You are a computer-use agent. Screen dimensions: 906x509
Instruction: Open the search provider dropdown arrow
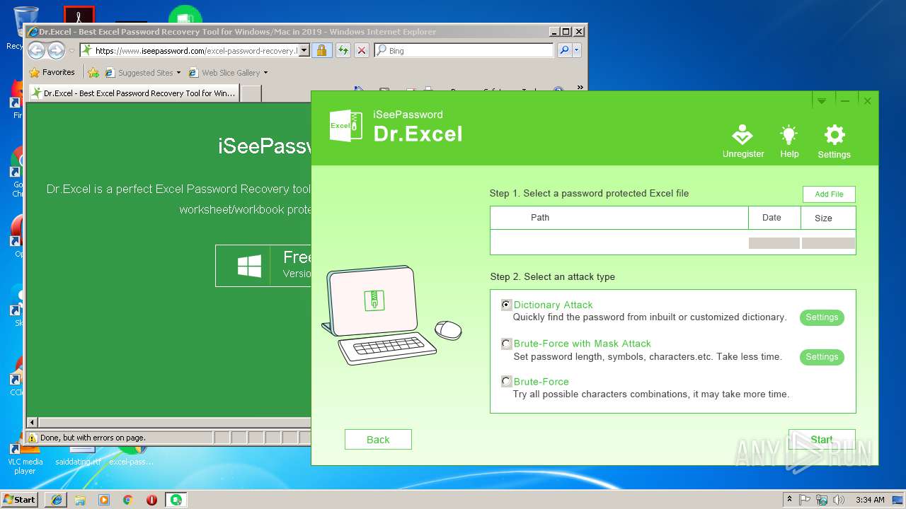coord(577,50)
